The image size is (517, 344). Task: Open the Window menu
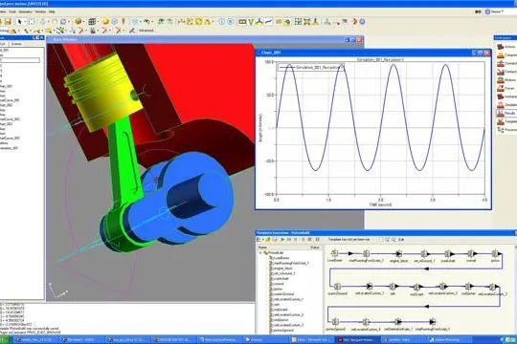(40, 11)
